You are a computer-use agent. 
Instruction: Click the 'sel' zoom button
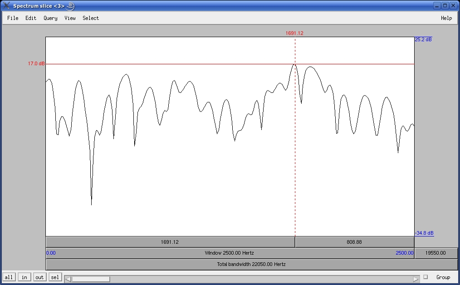[x=55, y=277]
